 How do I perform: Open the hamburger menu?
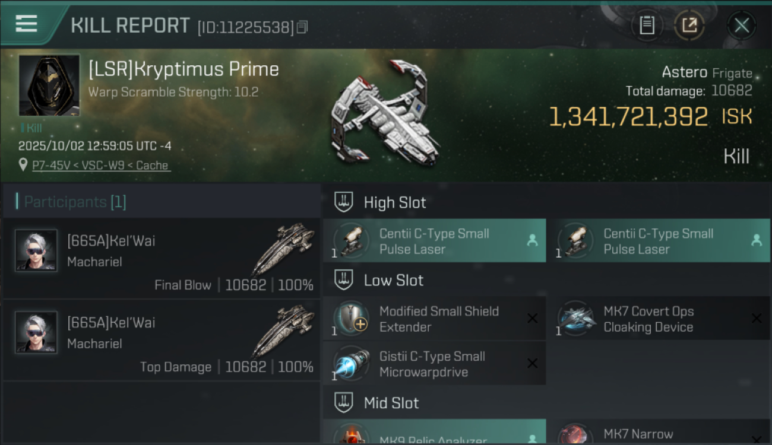[26, 24]
